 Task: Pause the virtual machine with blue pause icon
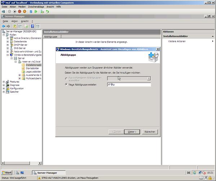[31, 12]
